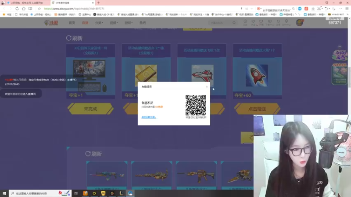Bookmark this page with the star icon

coord(39,9)
